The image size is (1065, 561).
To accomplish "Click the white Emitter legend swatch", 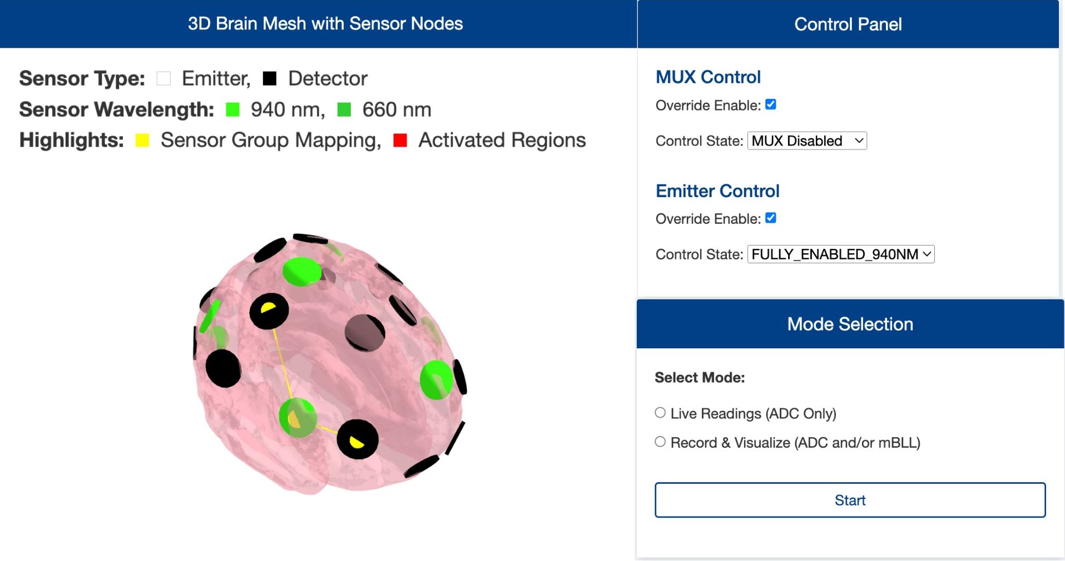I will (x=164, y=78).
